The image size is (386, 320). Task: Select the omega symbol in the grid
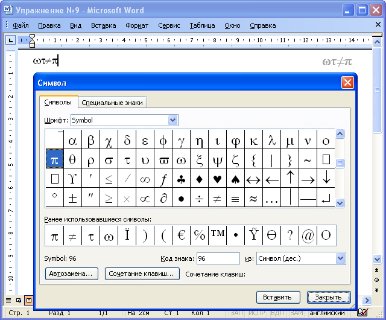pos(181,159)
